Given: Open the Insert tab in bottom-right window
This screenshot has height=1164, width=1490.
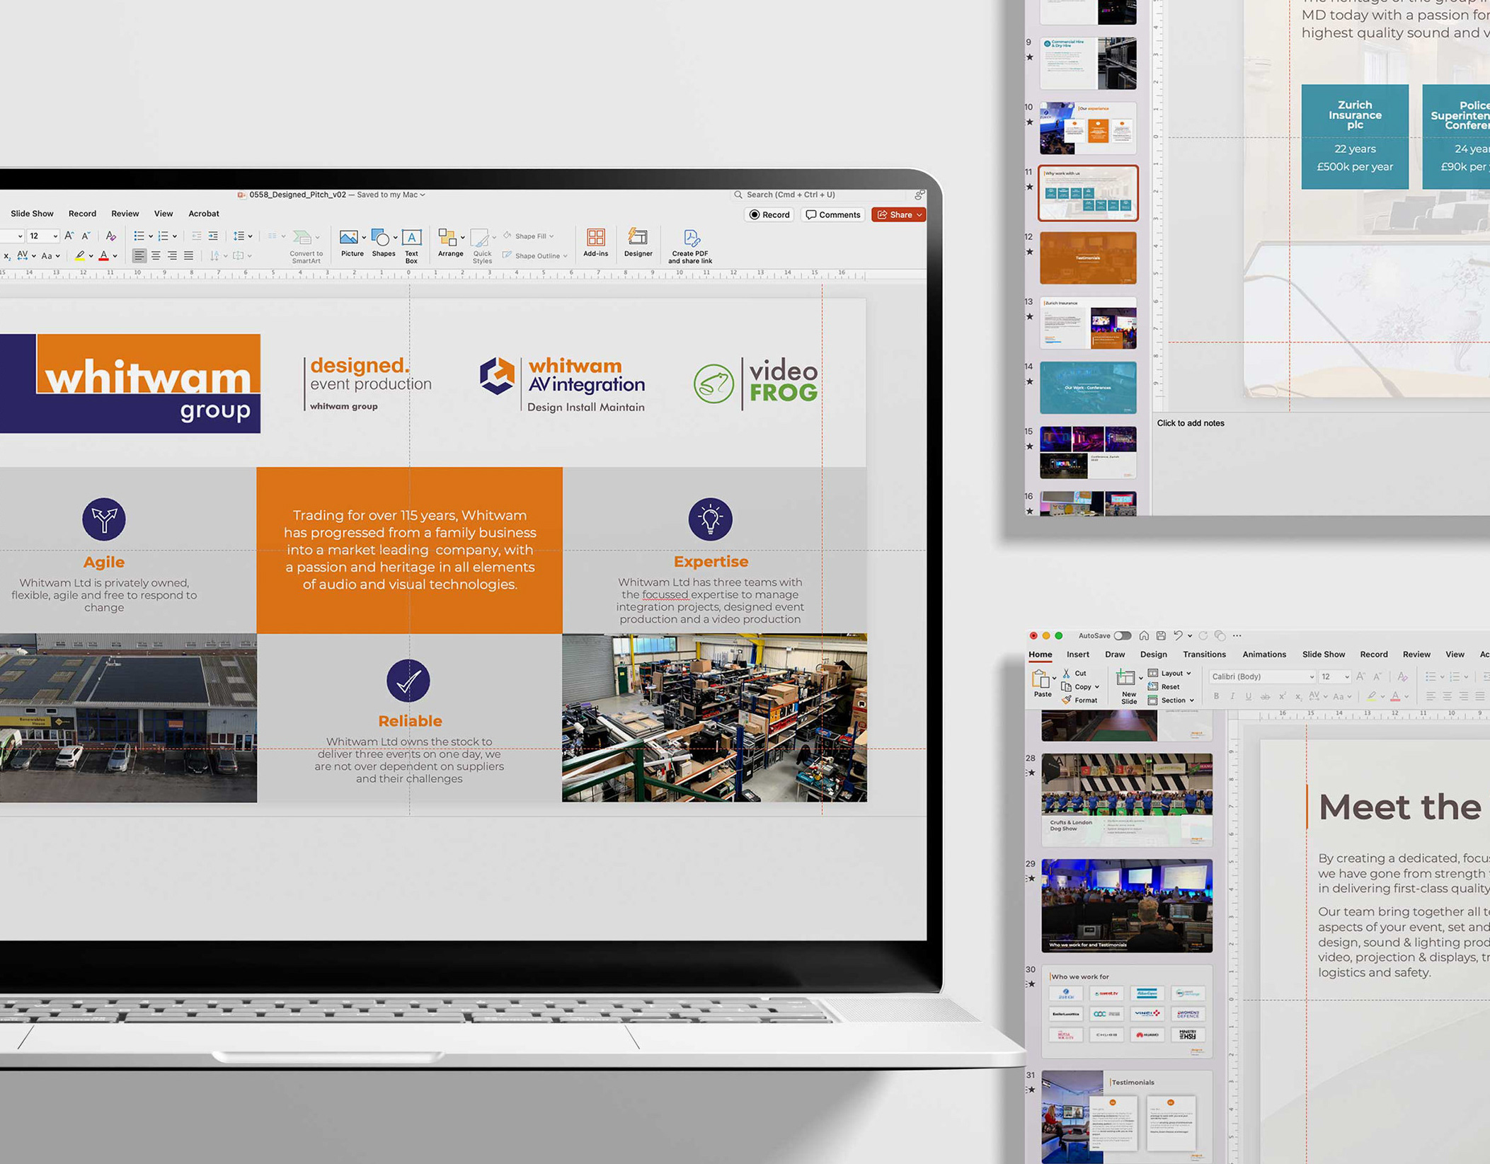Looking at the screenshot, I should 1078,655.
